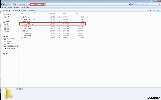Open the view options dropdown arrow

tap(151, 11)
